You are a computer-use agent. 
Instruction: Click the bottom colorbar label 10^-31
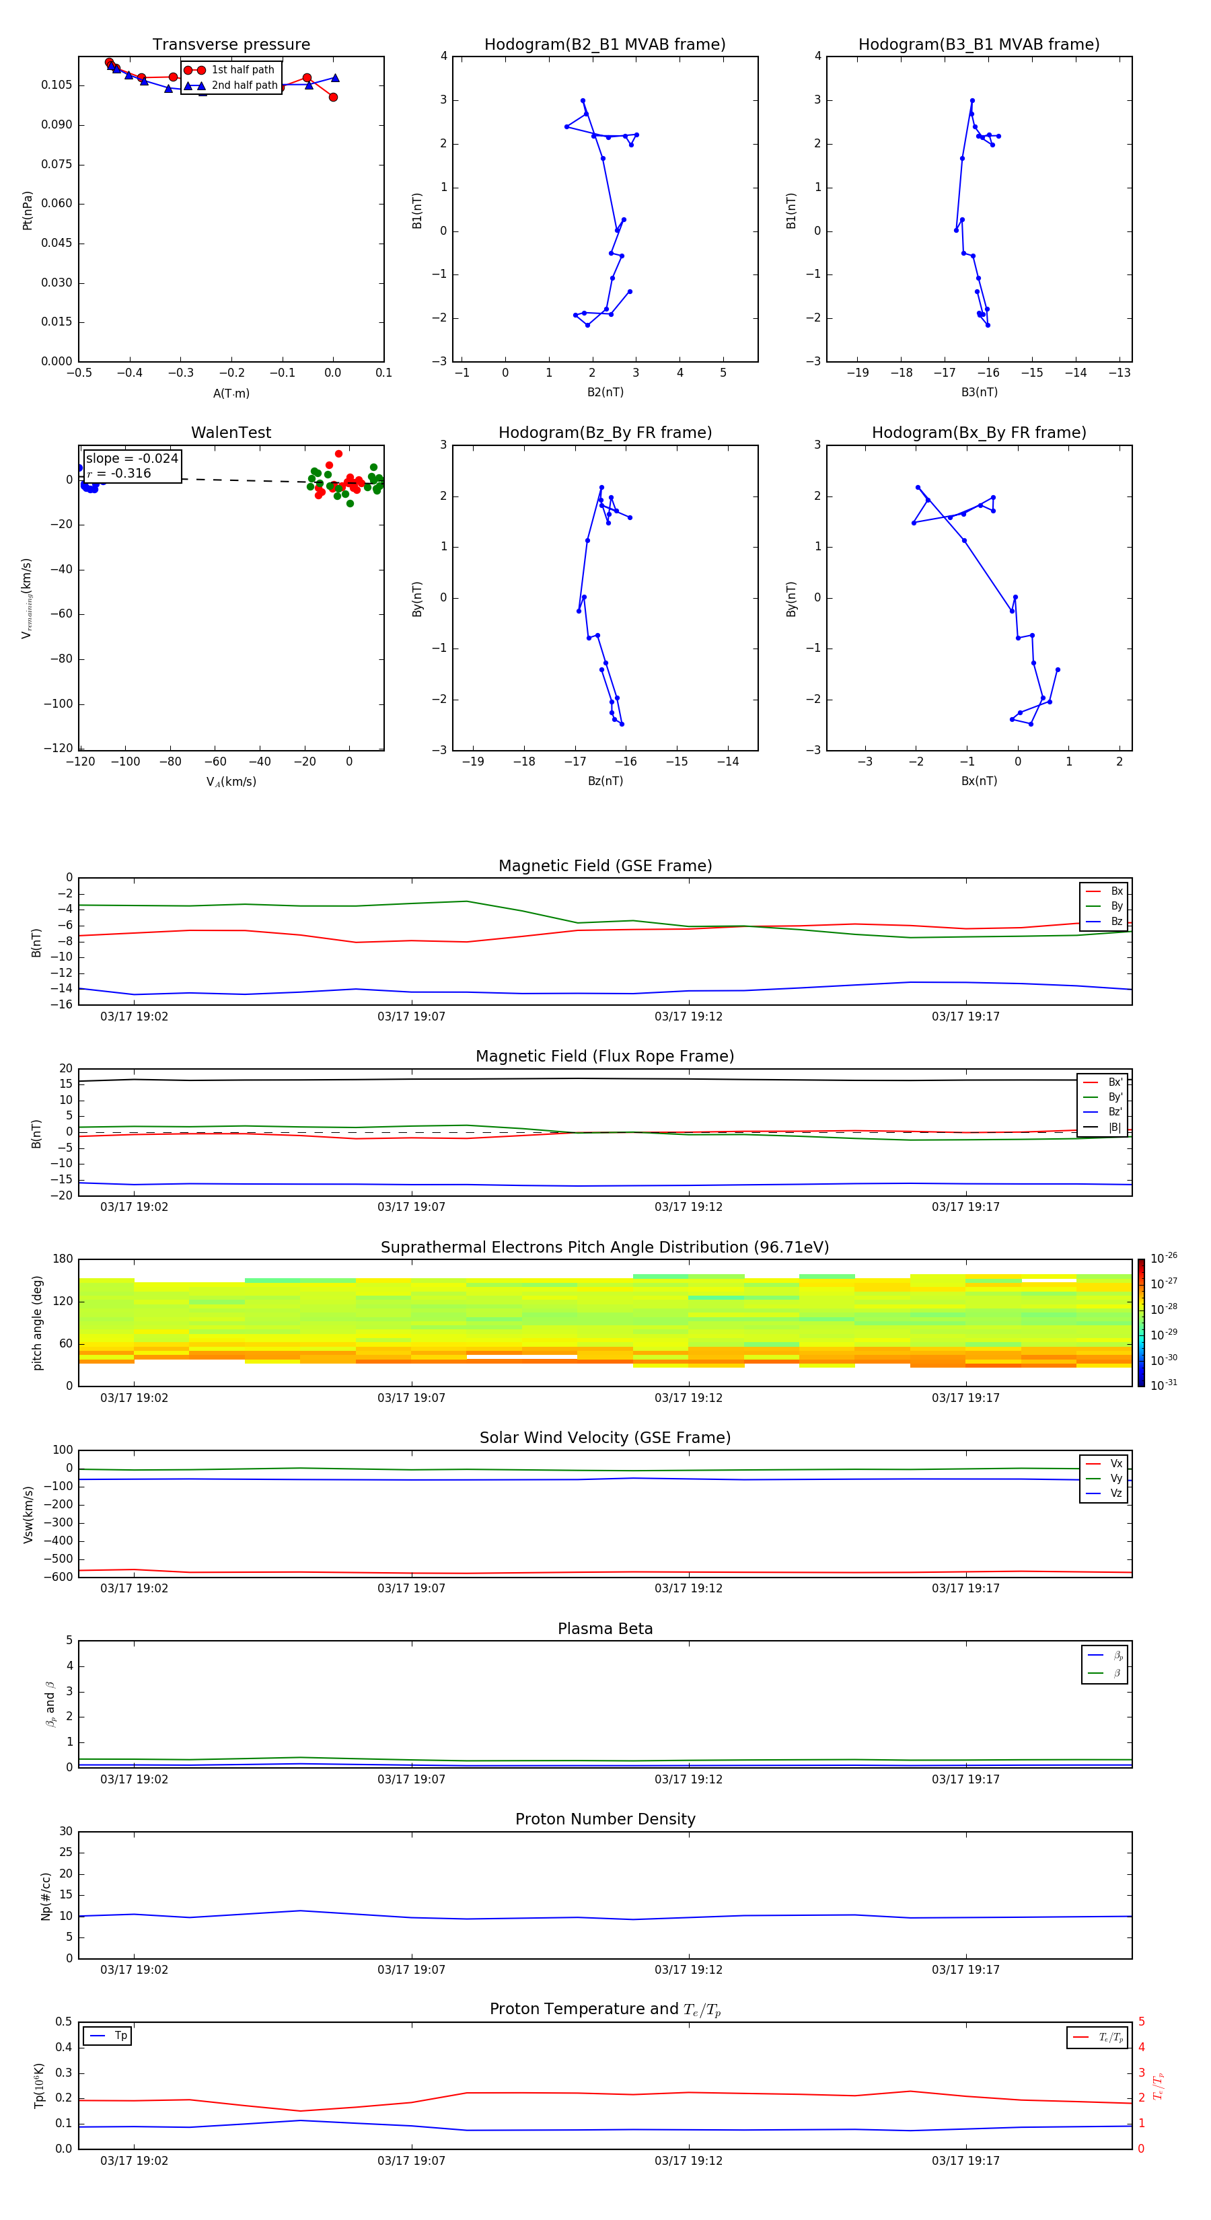(x=1164, y=1385)
